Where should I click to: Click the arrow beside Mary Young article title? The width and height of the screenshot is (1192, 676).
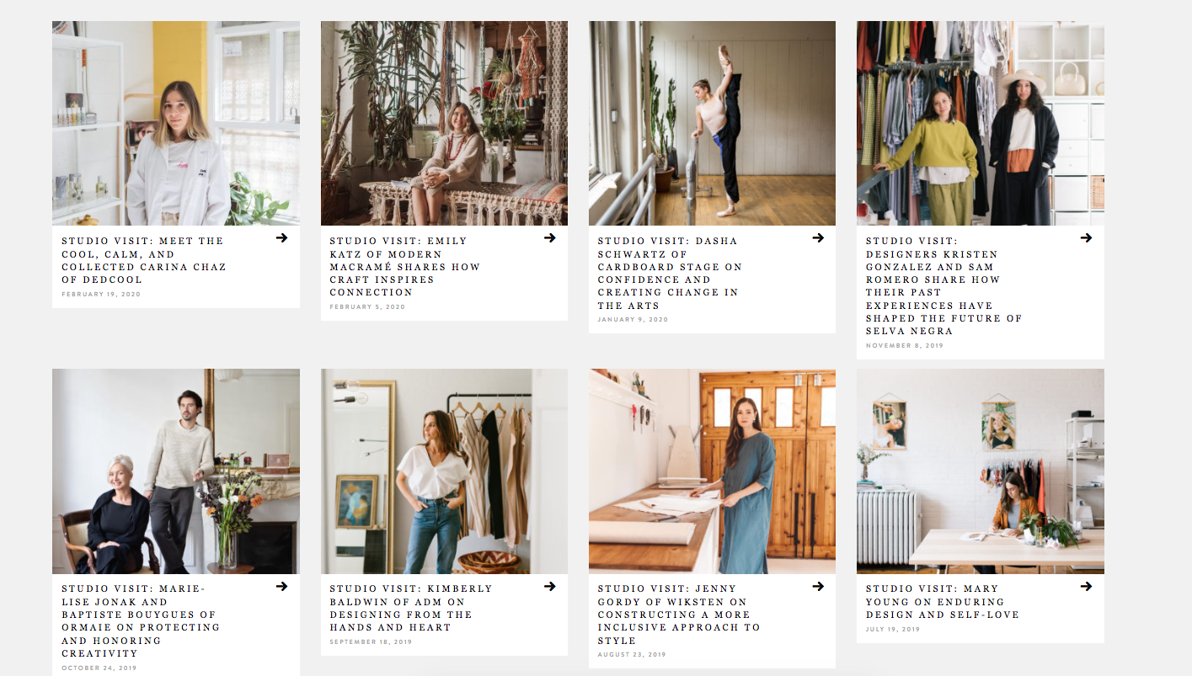(x=1086, y=586)
